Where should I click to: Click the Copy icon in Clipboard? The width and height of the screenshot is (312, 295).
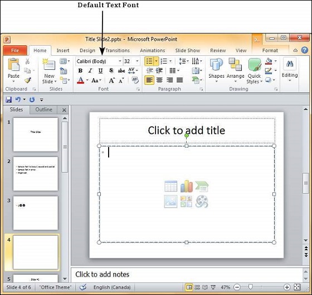coord(27,70)
